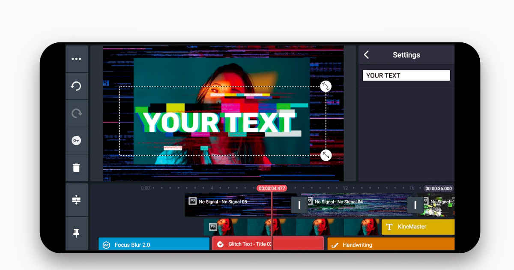Tap the T icon on the KineMaster text layer

pyautogui.click(x=390, y=227)
